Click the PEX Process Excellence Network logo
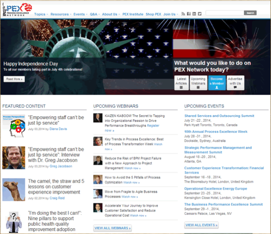 pyautogui.click(x=17, y=9)
